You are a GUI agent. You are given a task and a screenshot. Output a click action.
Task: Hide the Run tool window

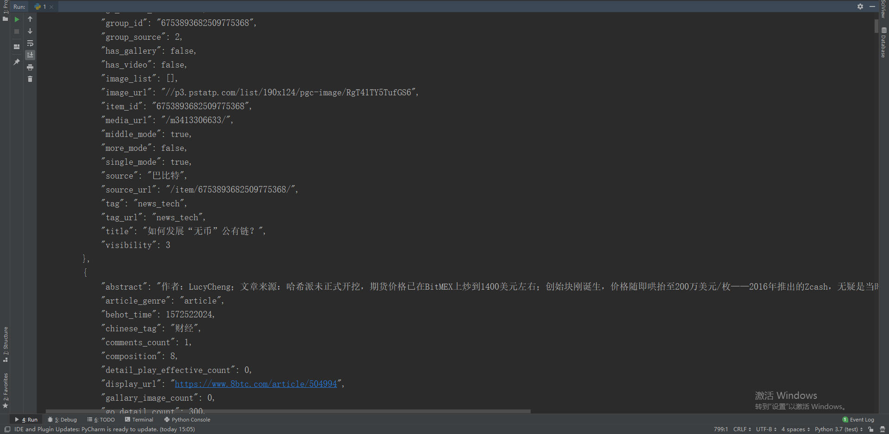(x=872, y=6)
